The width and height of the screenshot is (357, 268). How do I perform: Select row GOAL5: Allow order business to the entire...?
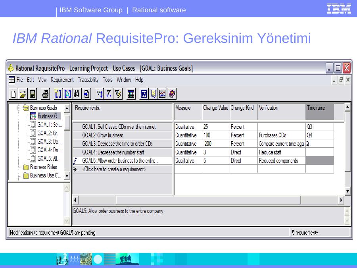coord(123,161)
